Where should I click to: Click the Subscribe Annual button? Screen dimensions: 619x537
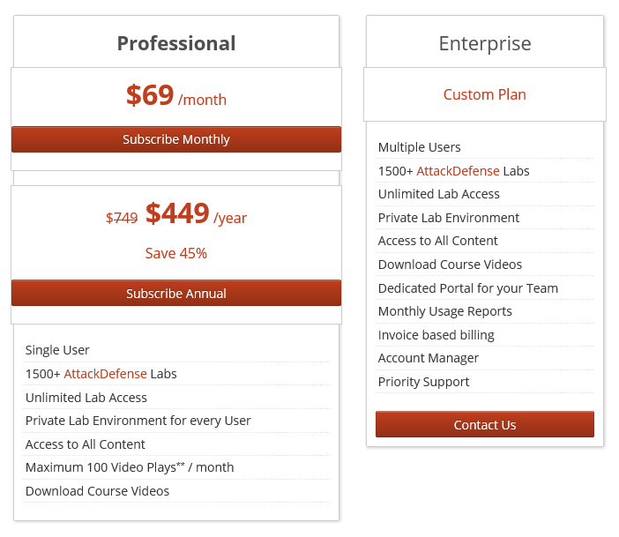(175, 294)
